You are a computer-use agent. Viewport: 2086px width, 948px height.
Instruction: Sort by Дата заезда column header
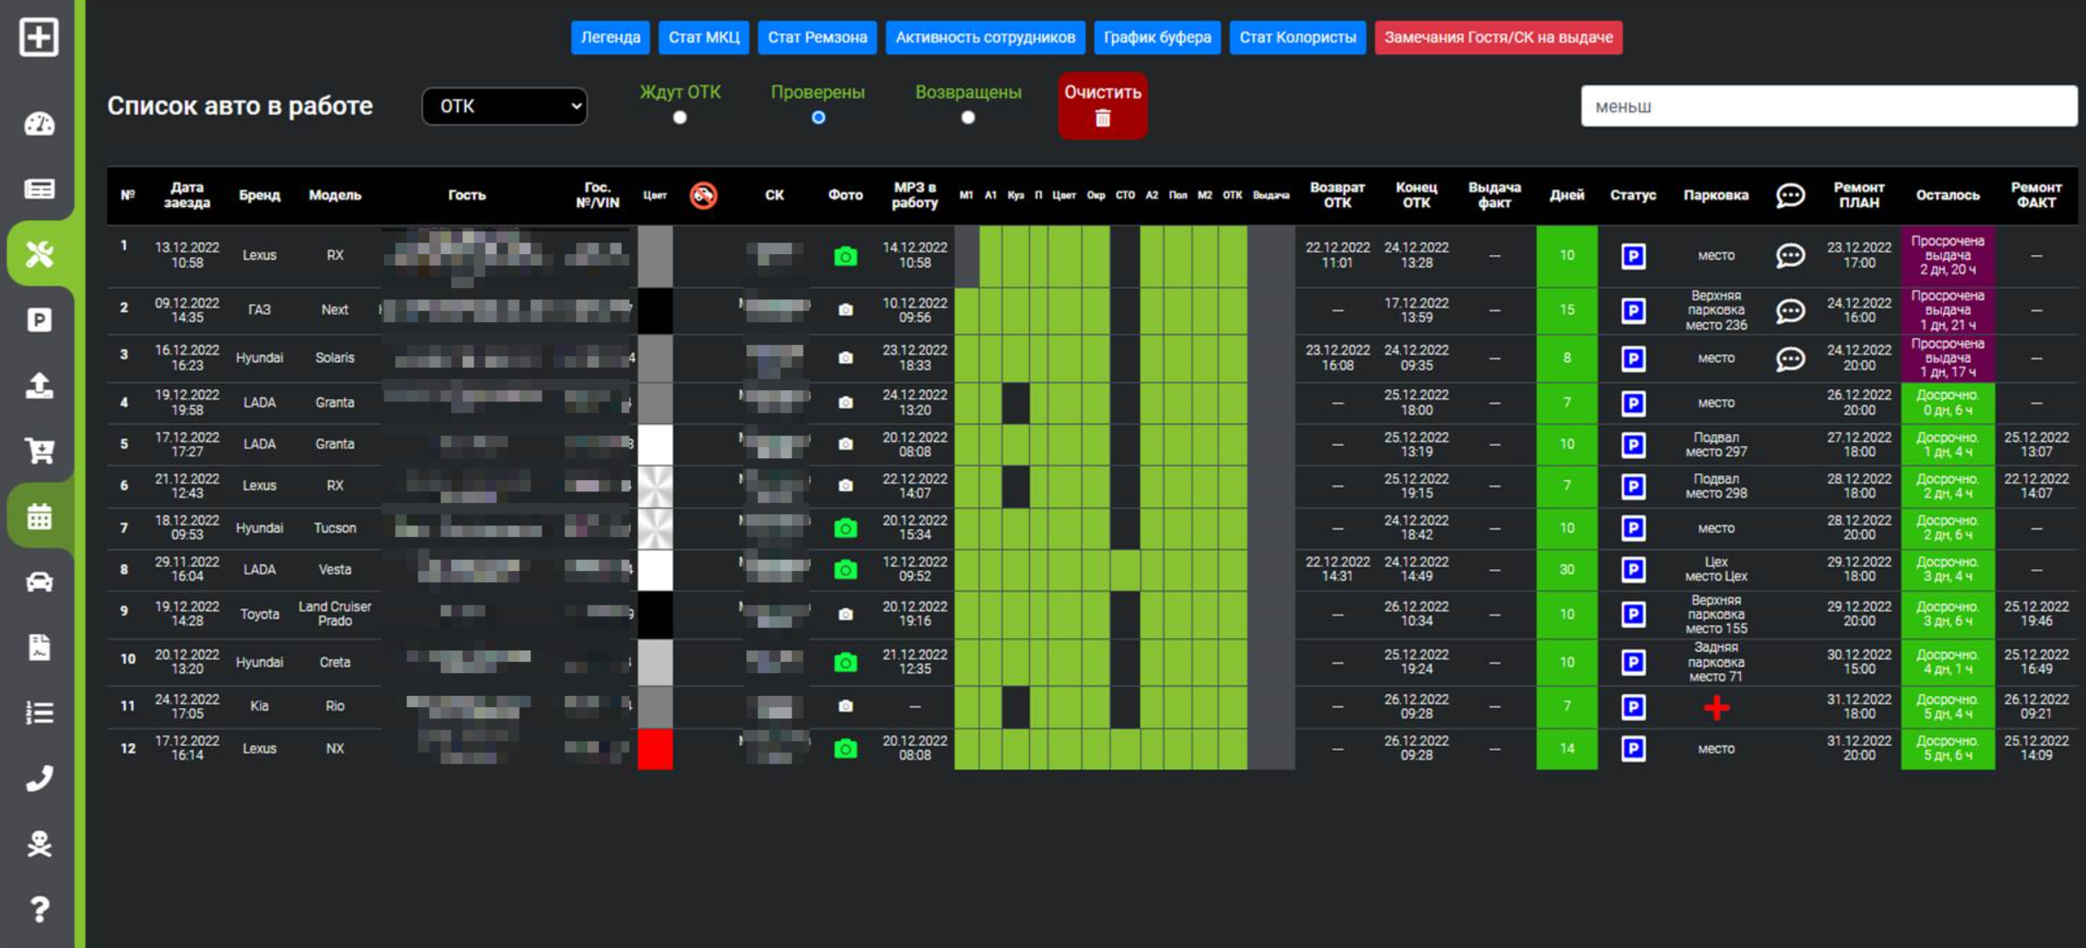(x=187, y=195)
